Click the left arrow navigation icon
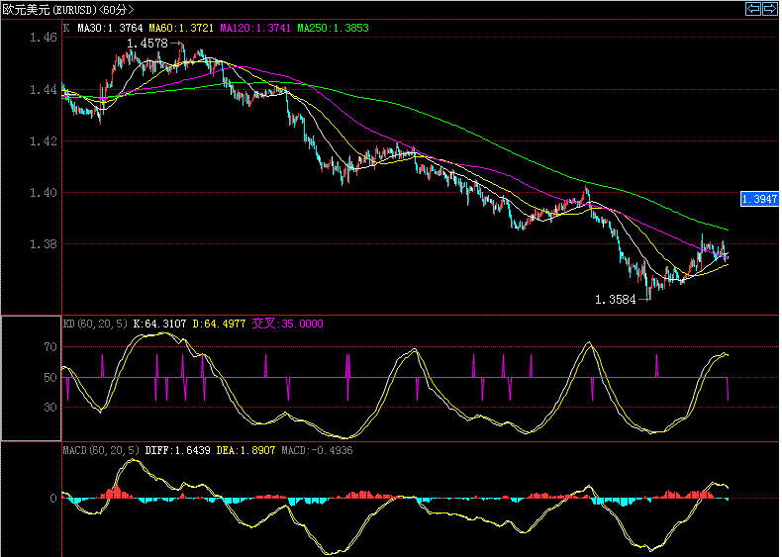The image size is (782, 557). point(753,9)
